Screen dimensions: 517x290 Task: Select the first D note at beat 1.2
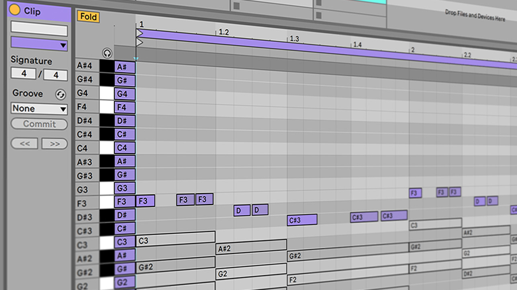(x=242, y=210)
